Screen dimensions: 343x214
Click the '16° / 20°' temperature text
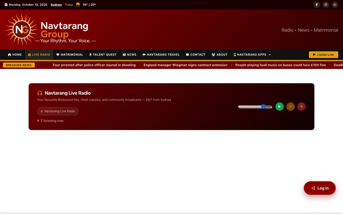[x=89, y=5]
